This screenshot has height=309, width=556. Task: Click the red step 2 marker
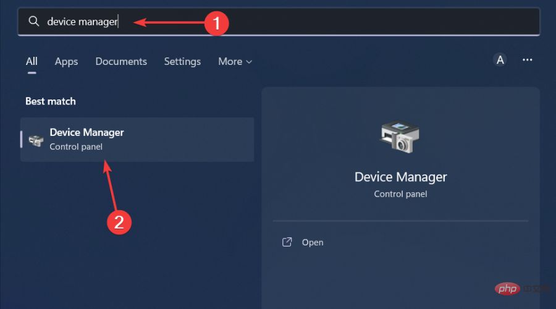[119, 222]
